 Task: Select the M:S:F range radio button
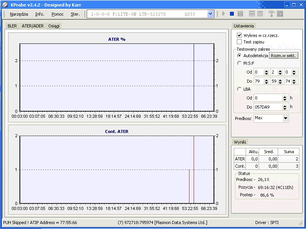tap(239, 63)
